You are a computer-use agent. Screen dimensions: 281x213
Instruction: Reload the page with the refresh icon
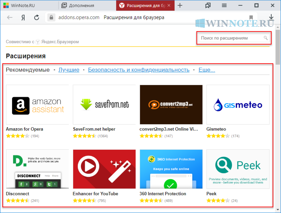point(37,17)
